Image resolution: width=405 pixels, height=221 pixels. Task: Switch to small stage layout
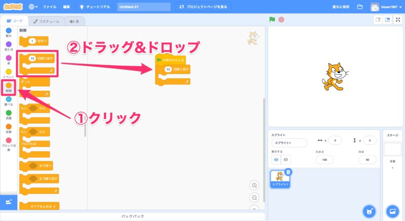coord(378,20)
